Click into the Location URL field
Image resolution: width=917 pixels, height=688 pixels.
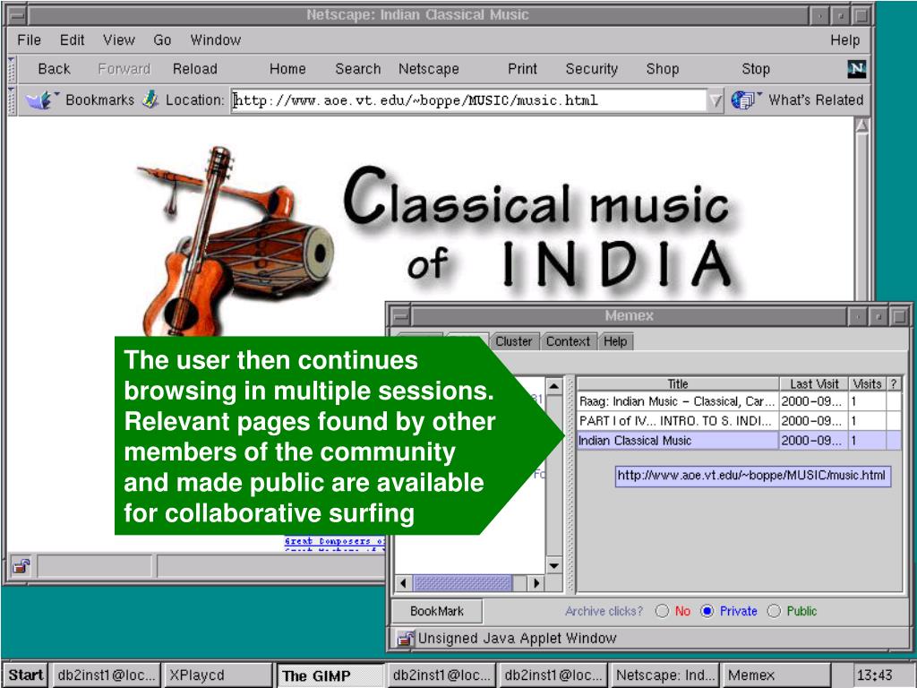click(x=469, y=100)
